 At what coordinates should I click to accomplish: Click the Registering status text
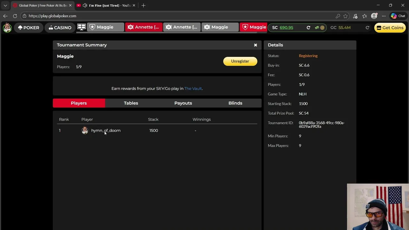click(308, 56)
